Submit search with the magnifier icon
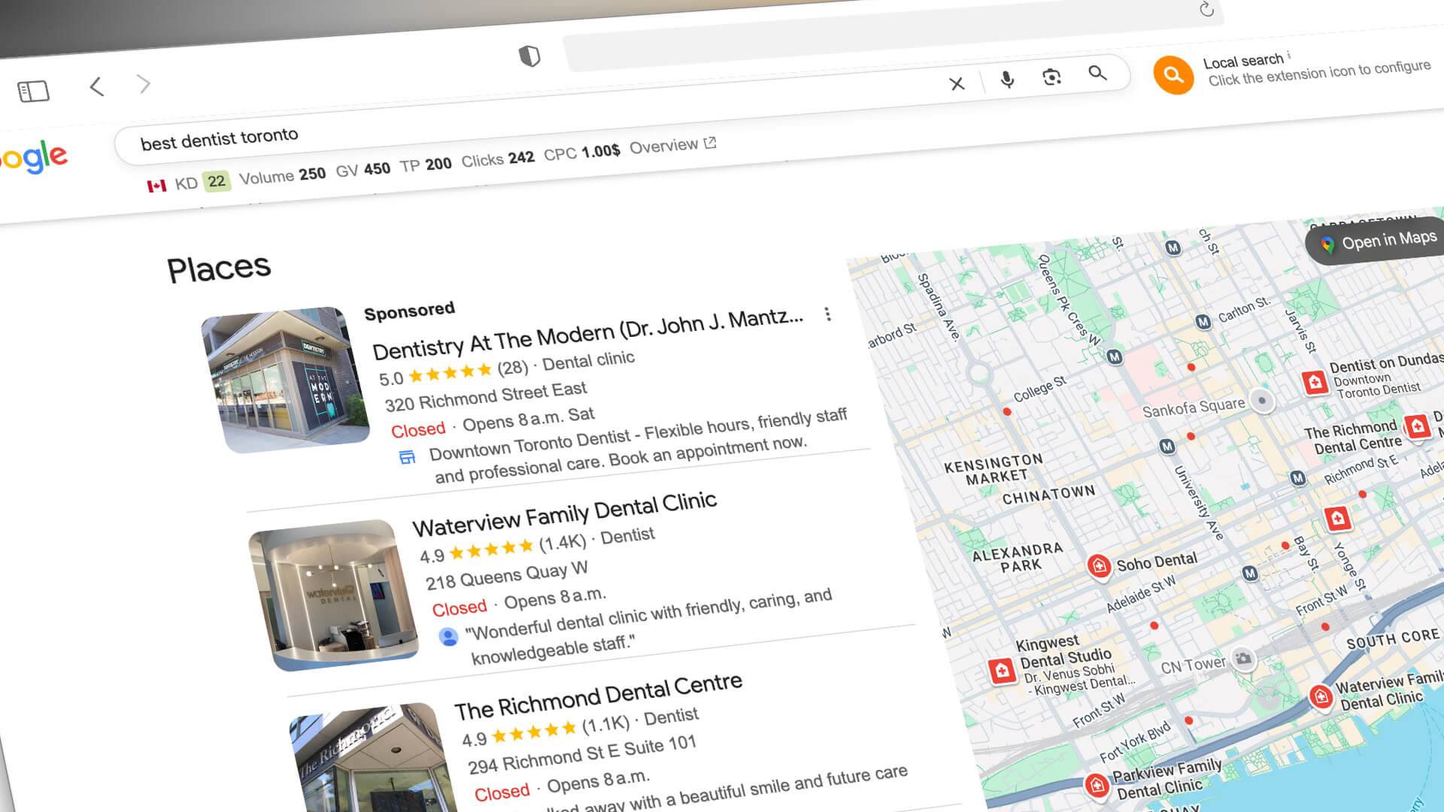1444x812 pixels. click(x=1097, y=73)
